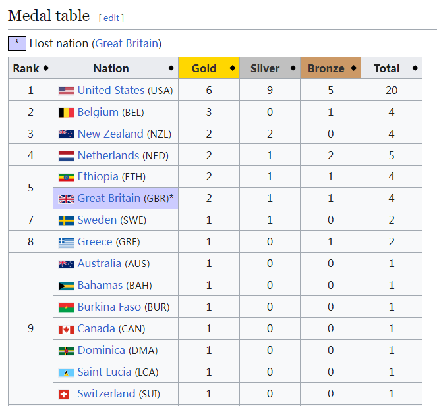Sort table by Silver column header
The image size is (437, 406).
pos(269,68)
